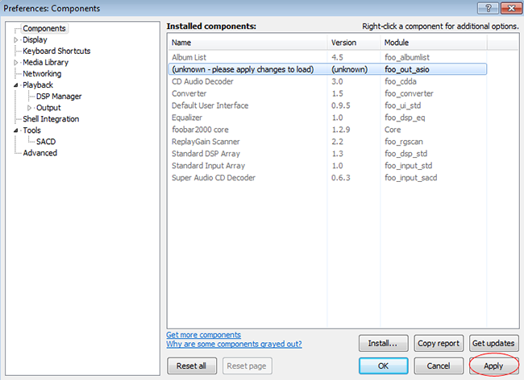Select Display in the preferences tree
Image resolution: width=524 pixels, height=380 pixels.
click(x=35, y=39)
